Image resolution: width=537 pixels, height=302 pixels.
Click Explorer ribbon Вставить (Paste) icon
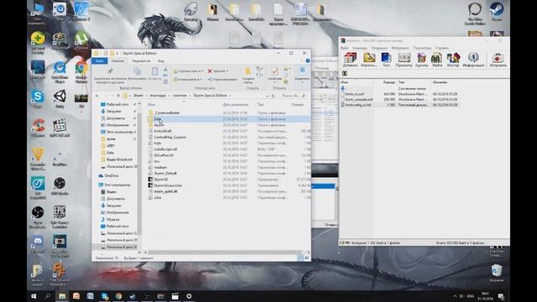pyautogui.click(x=154, y=71)
